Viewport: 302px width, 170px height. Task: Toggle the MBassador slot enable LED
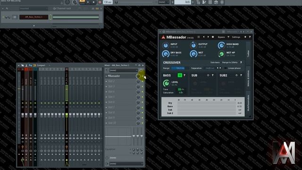click(143, 76)
